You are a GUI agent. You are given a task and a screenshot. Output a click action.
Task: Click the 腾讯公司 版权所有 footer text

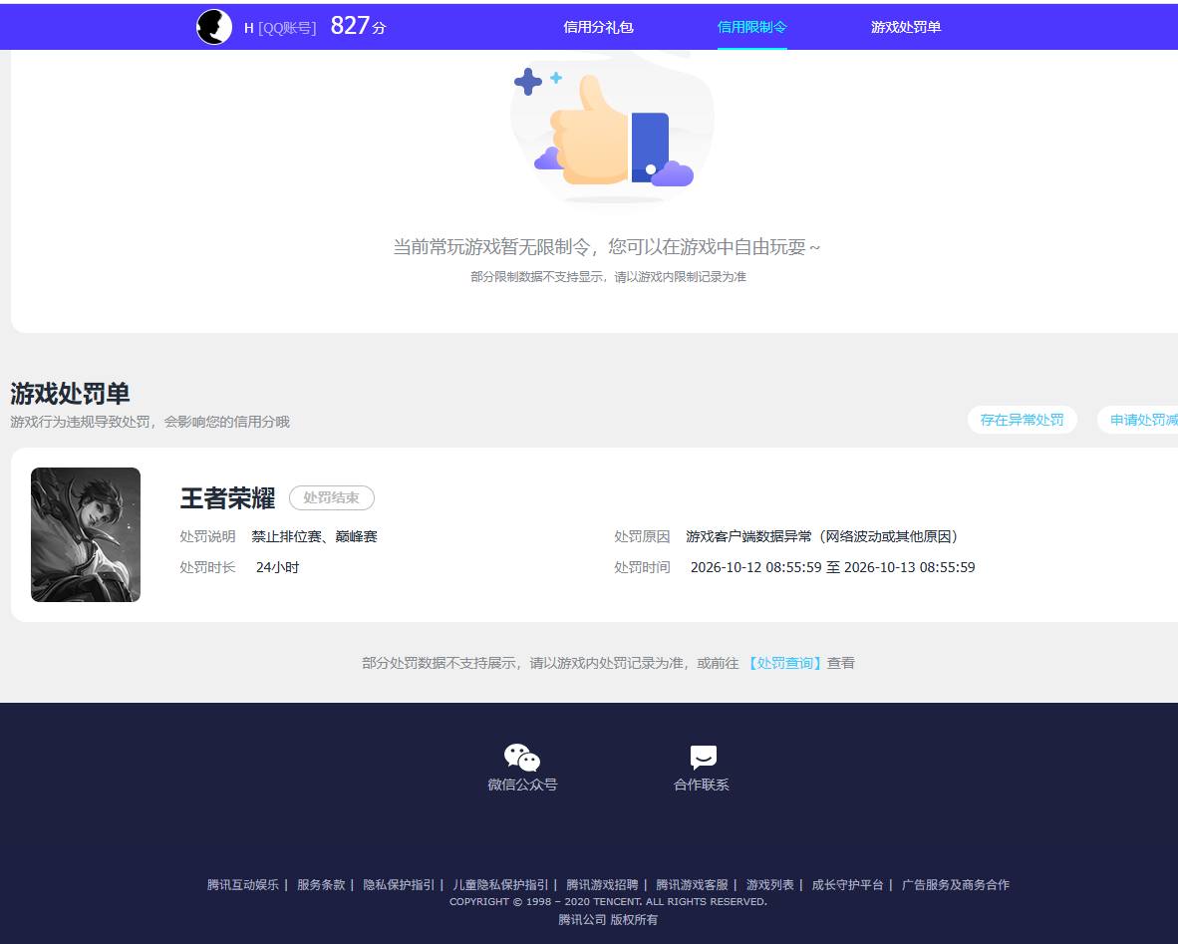(608, 919)
